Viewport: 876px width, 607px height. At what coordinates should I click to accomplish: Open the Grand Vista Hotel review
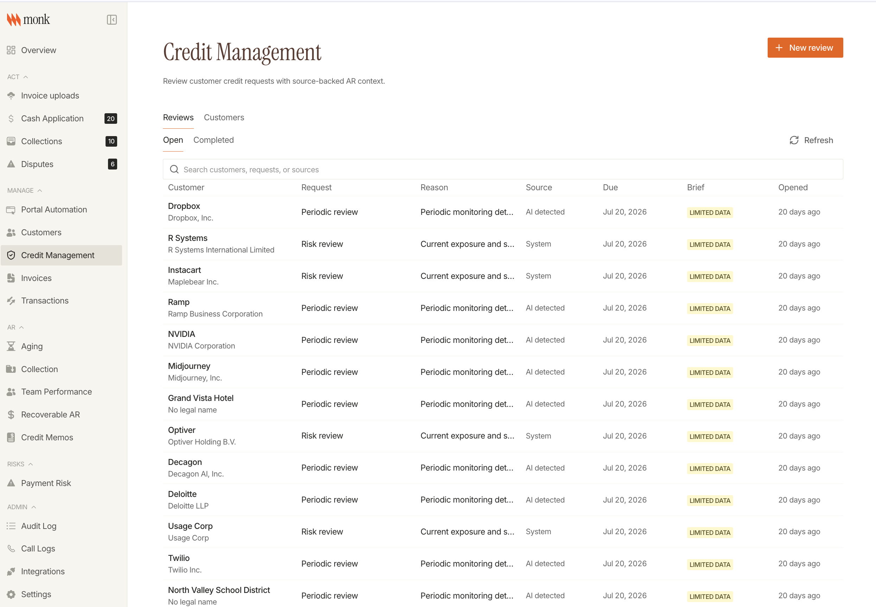click(x=503, y=403)
